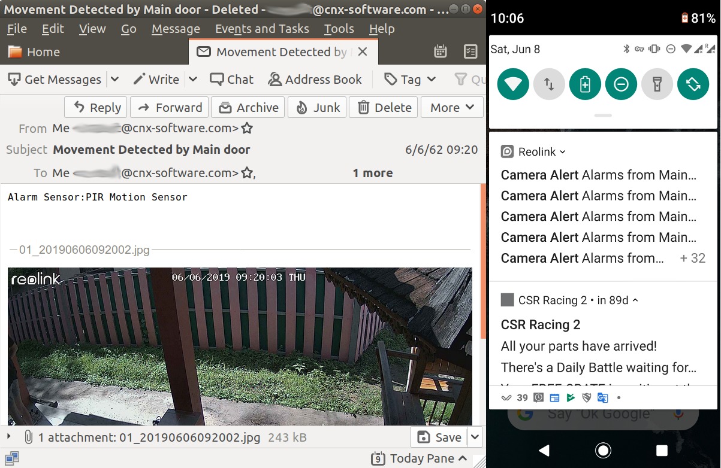Open the Get Messages dropdown arrow
Image resolution: width=721 pixels, height=468 pixels.
click(114, 80)
